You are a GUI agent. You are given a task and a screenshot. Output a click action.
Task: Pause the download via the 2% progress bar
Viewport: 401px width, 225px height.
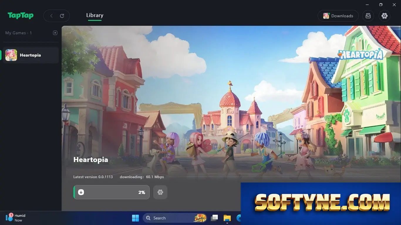pyautogui.click(x=112, y=192)
